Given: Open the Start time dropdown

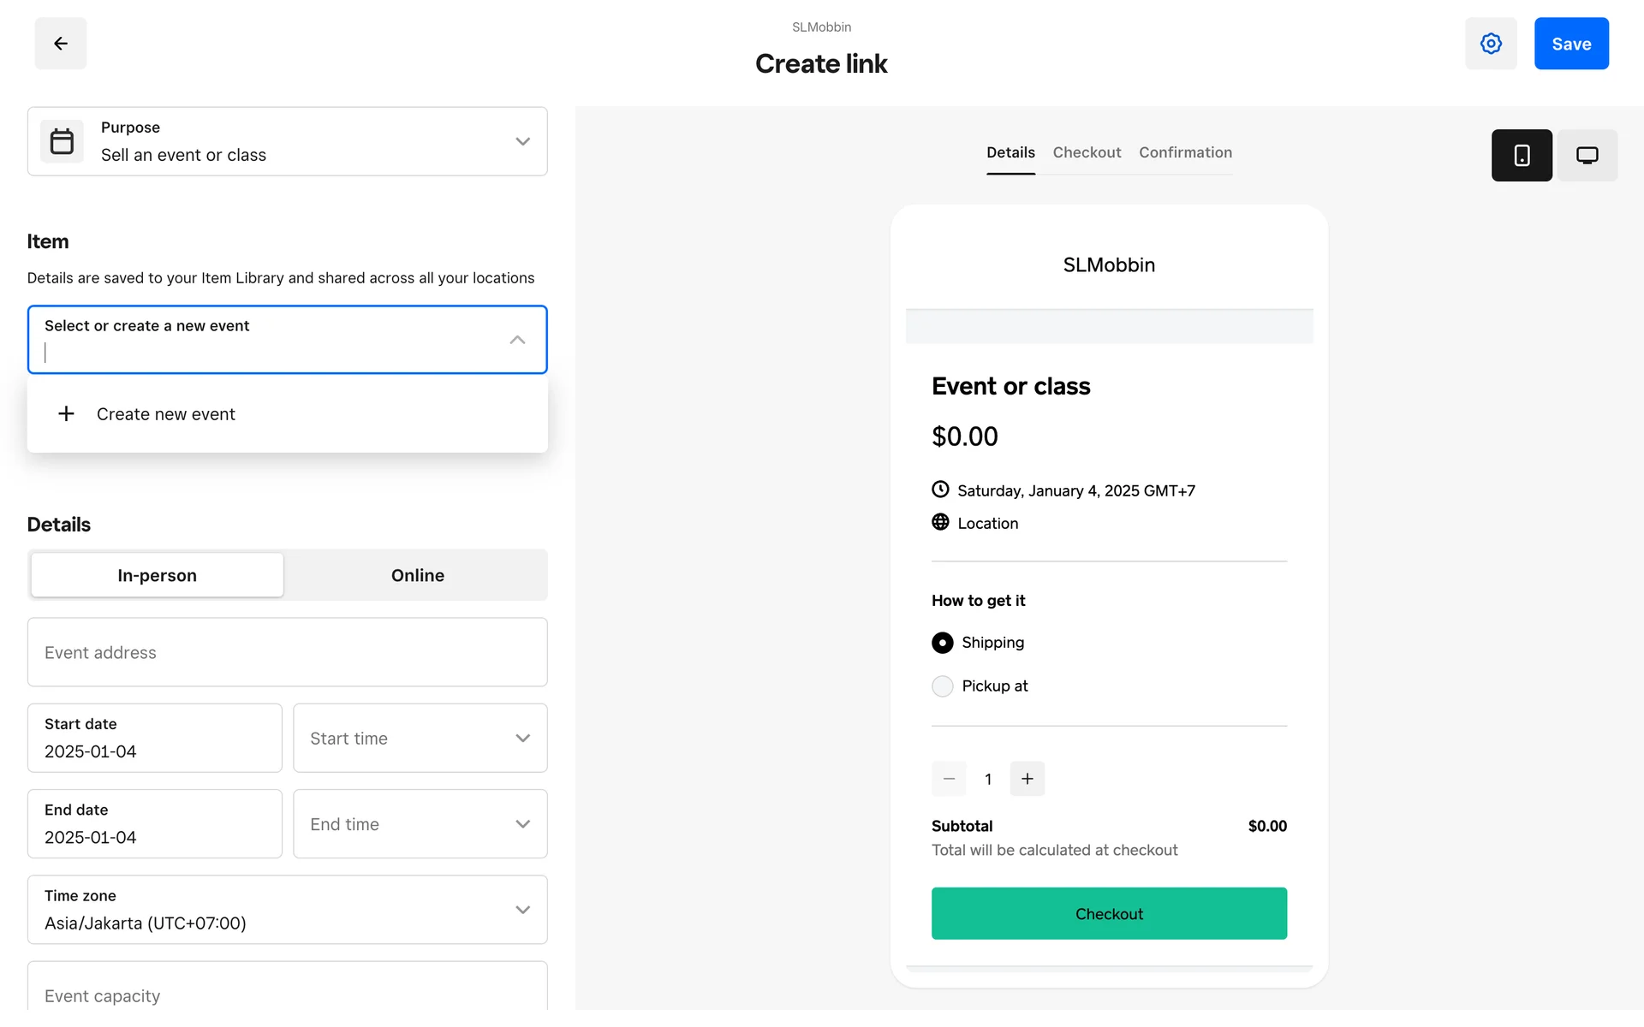Looking at the screenshot, I should (420, 739).
